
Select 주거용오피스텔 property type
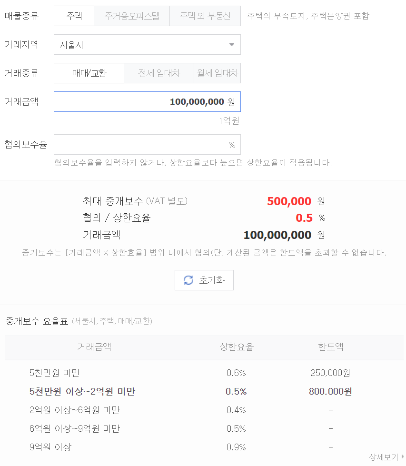132,16
